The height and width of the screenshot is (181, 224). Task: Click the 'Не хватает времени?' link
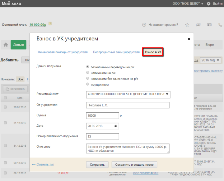(x=163, y=25)
